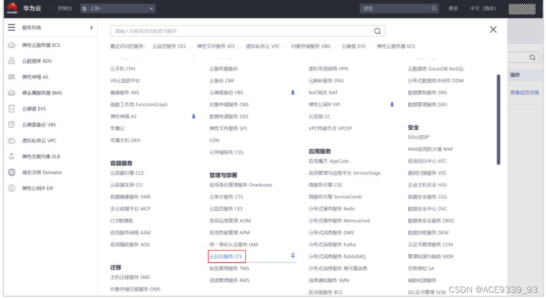Viewport: 546px width, 299px height.
Task: Open 云数据库 GaussDB NoSQL
Action: (436, 69)
